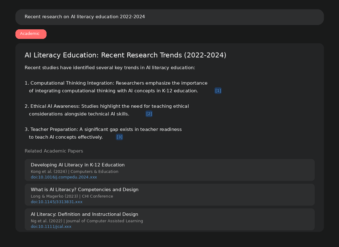Click the 'Recent studies have identified' intro sentence
The image size is (339, 247).
[110, 68]
